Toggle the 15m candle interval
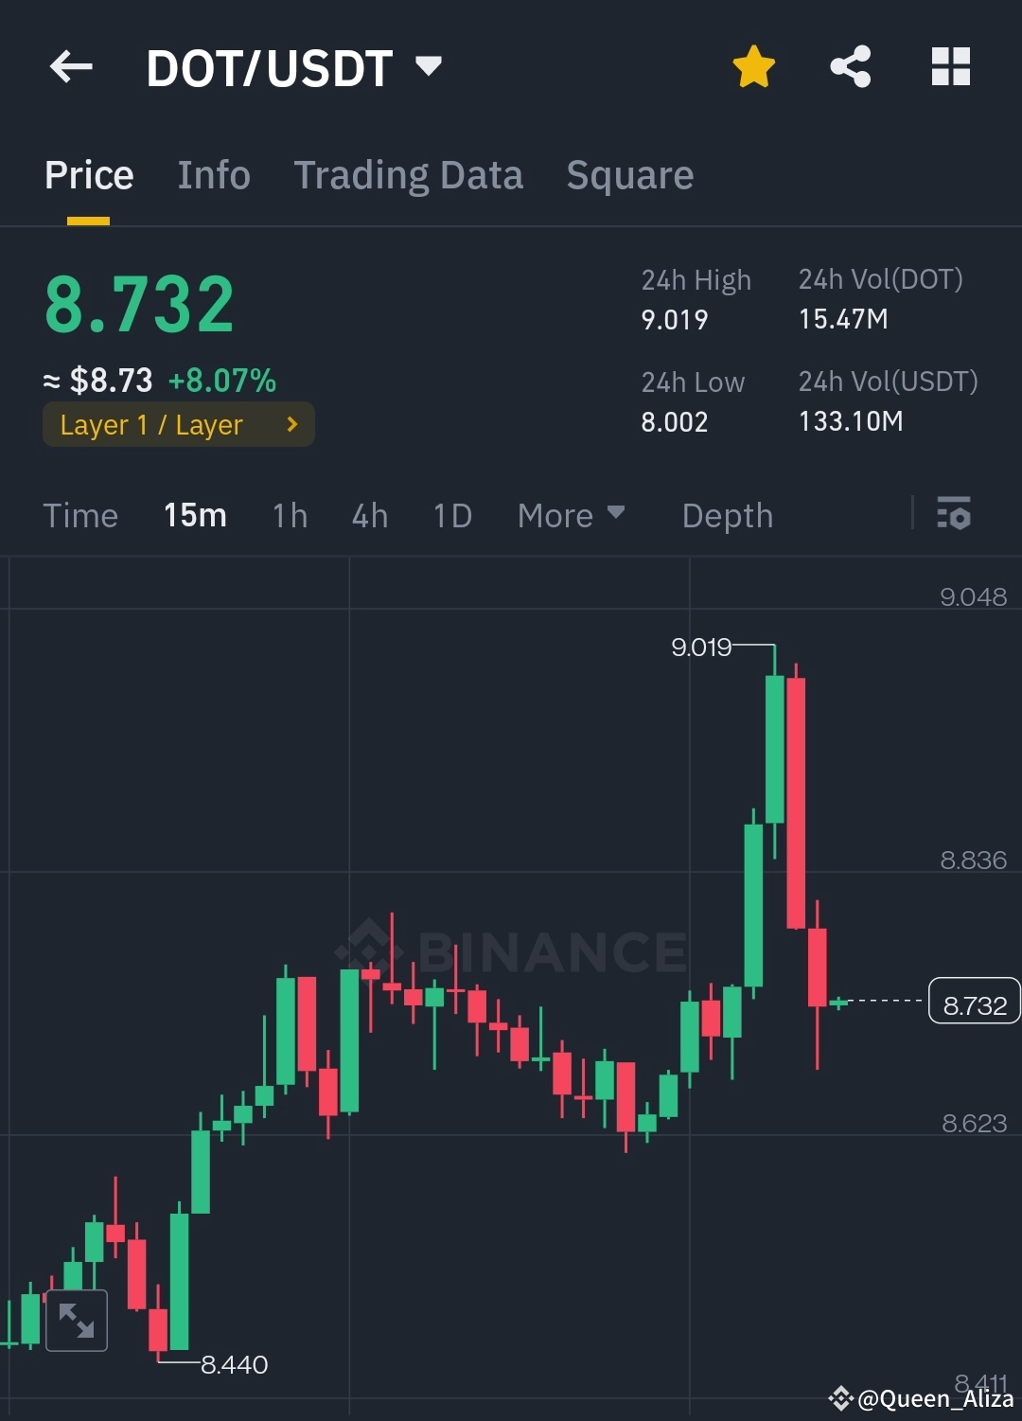This screenshot has width=1022, height=1421. pyautogui.click(x=194, y=515)
